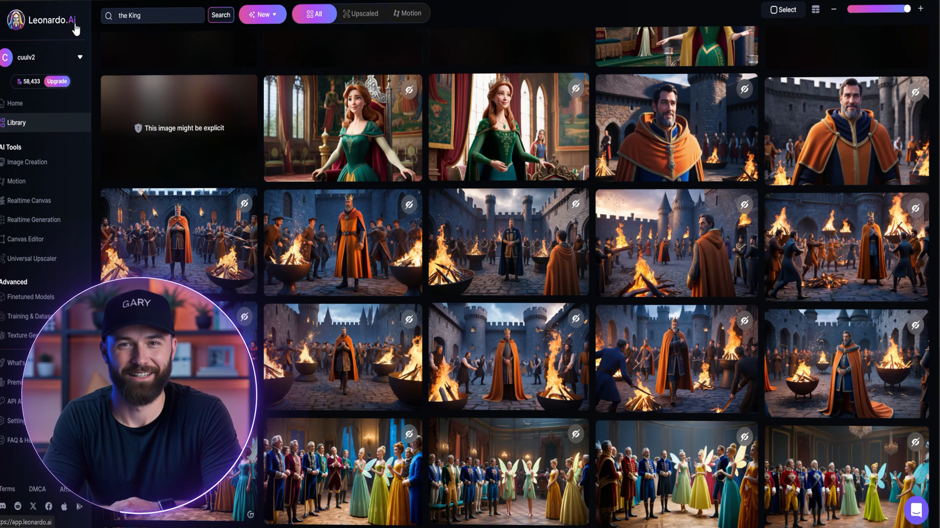Open the Facebook social icon

tap(49, 506)
